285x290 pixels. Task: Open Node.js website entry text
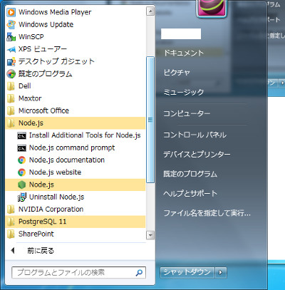point(55,172)
